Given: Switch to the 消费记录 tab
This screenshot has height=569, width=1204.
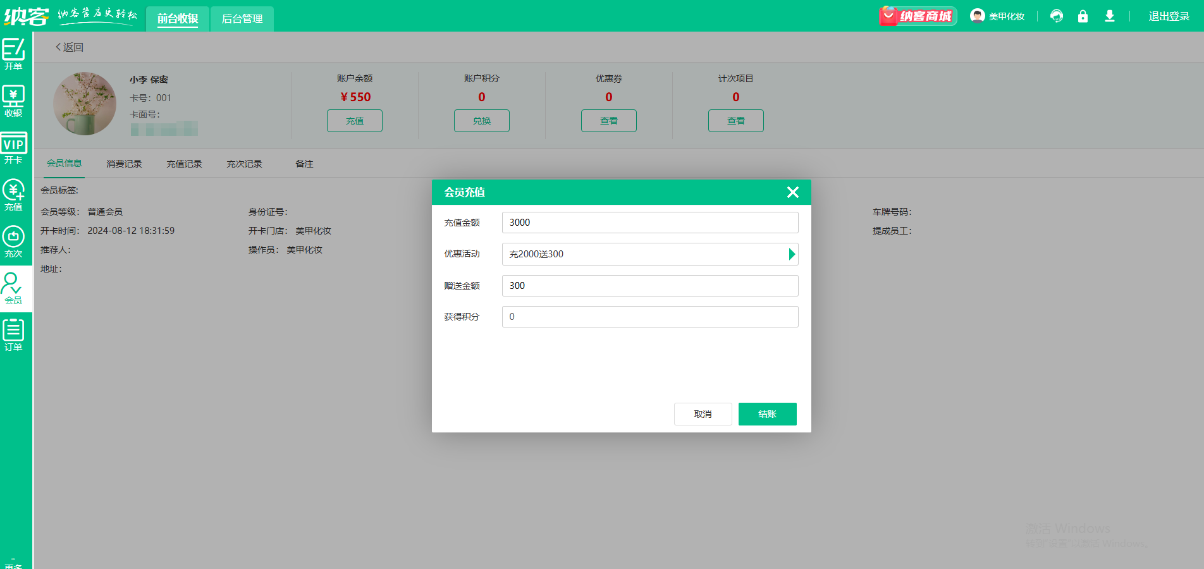Looking at the screenshot, I should (x=124, y=164).
